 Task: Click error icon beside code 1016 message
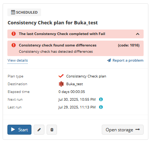point(14,45)
